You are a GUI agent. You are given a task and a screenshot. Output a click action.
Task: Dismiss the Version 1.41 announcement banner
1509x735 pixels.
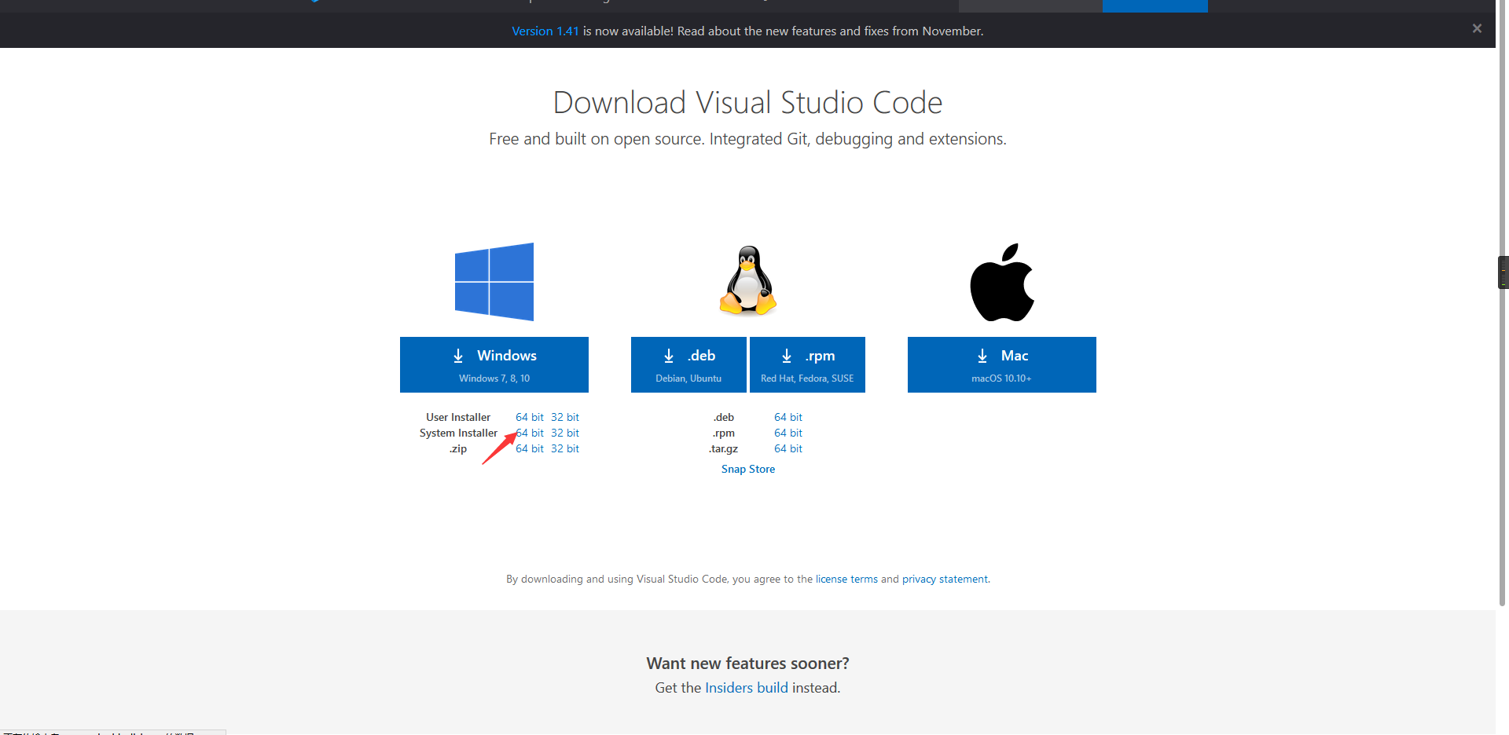[x=1476, y=28]
